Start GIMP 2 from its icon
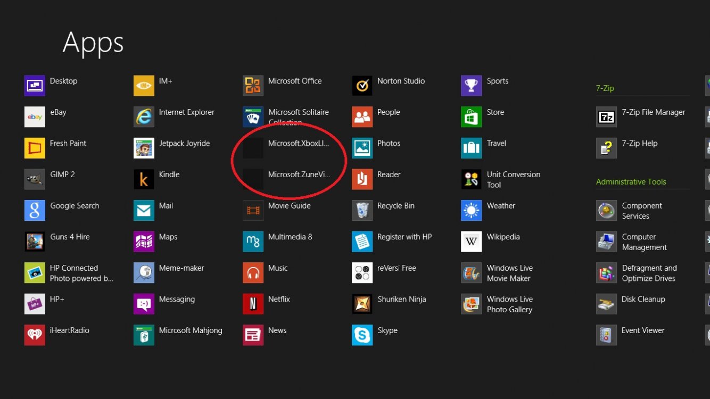This screenshot has height=399, width=710. coord(35,179)
